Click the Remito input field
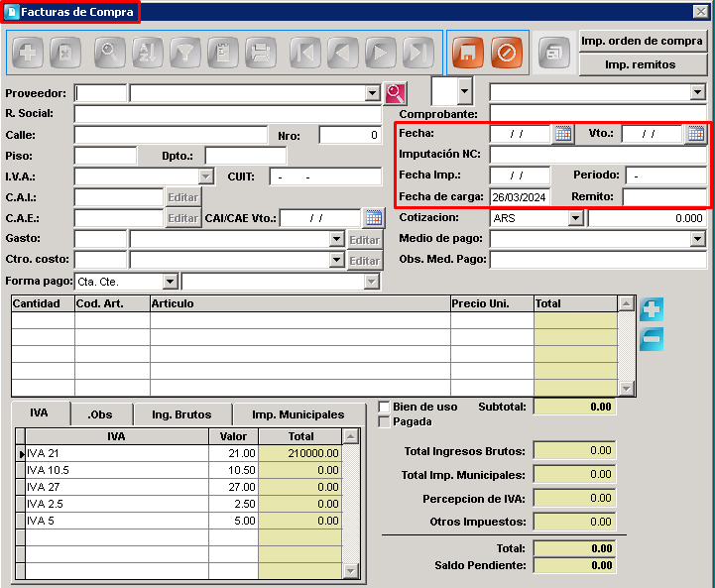 (x=664, y=197)
